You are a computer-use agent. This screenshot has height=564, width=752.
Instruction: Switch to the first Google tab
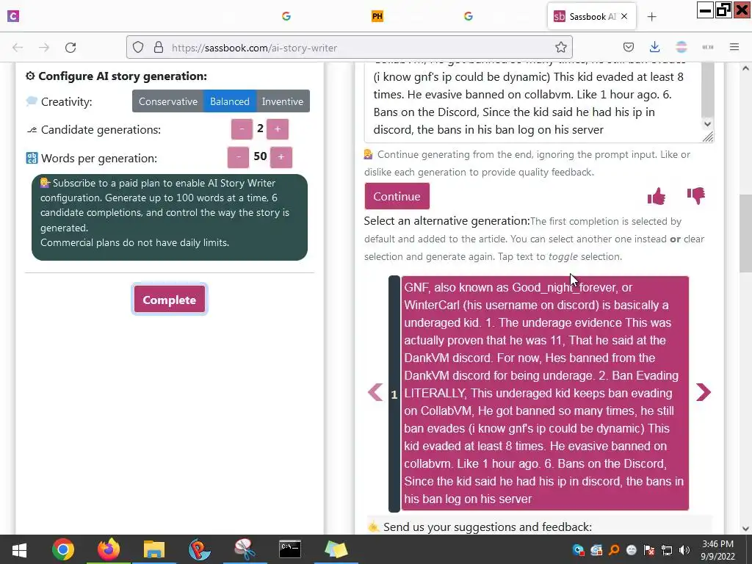pos(286,16)
